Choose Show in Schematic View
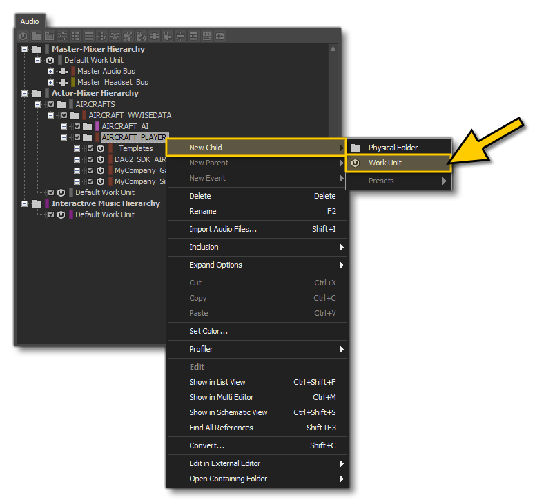 pos(257,412)
